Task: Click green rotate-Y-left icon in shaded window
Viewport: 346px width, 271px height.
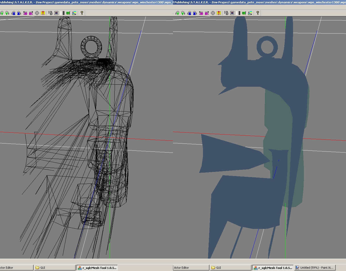Action: coord(177,13)
